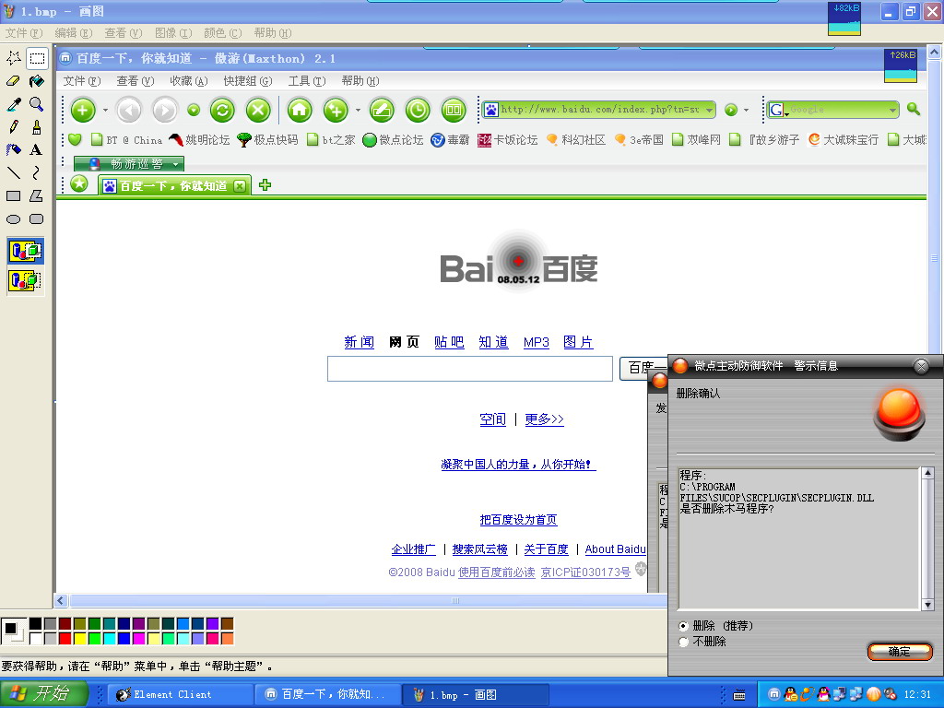Pick the yellow color swatch in Paint palette
This screenshot has width=944, height=708.
[79, 638]
